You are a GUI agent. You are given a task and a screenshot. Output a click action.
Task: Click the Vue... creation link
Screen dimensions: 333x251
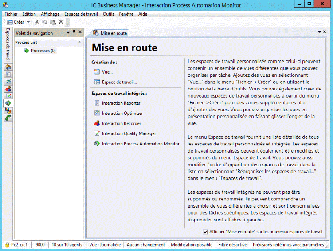pyautogui.click(x=107, y=71)
